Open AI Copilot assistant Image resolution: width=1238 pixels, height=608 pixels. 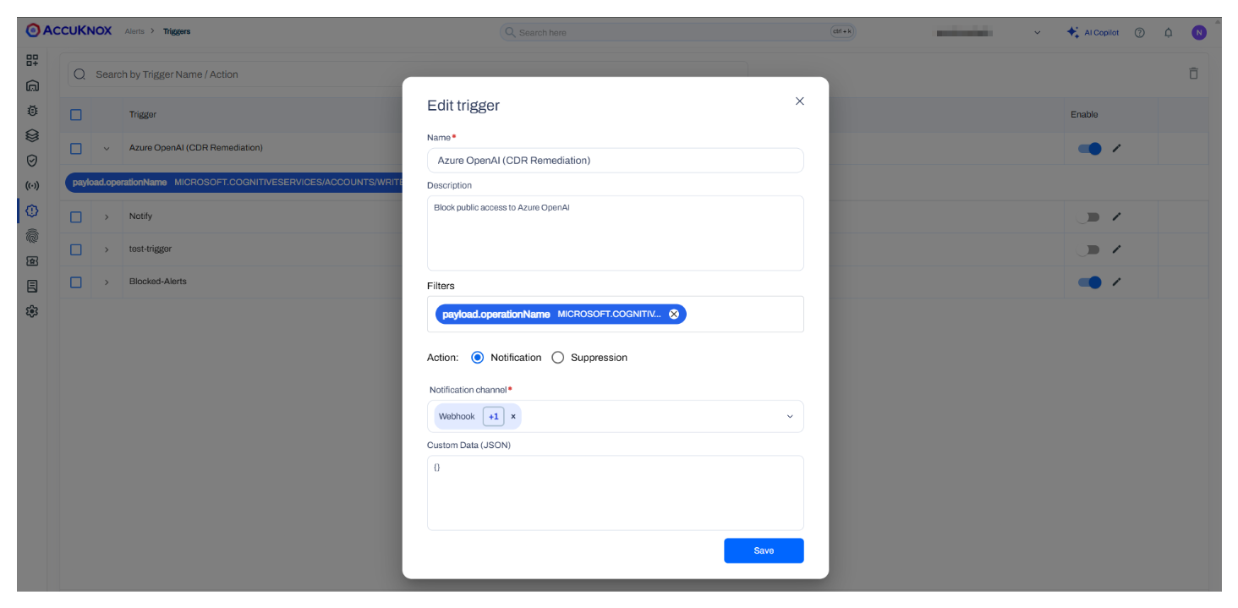click(1093, 33)
